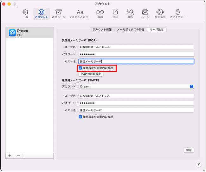Select the 署名 signatures icon
206x172 pixels.
tap(130, 13)
